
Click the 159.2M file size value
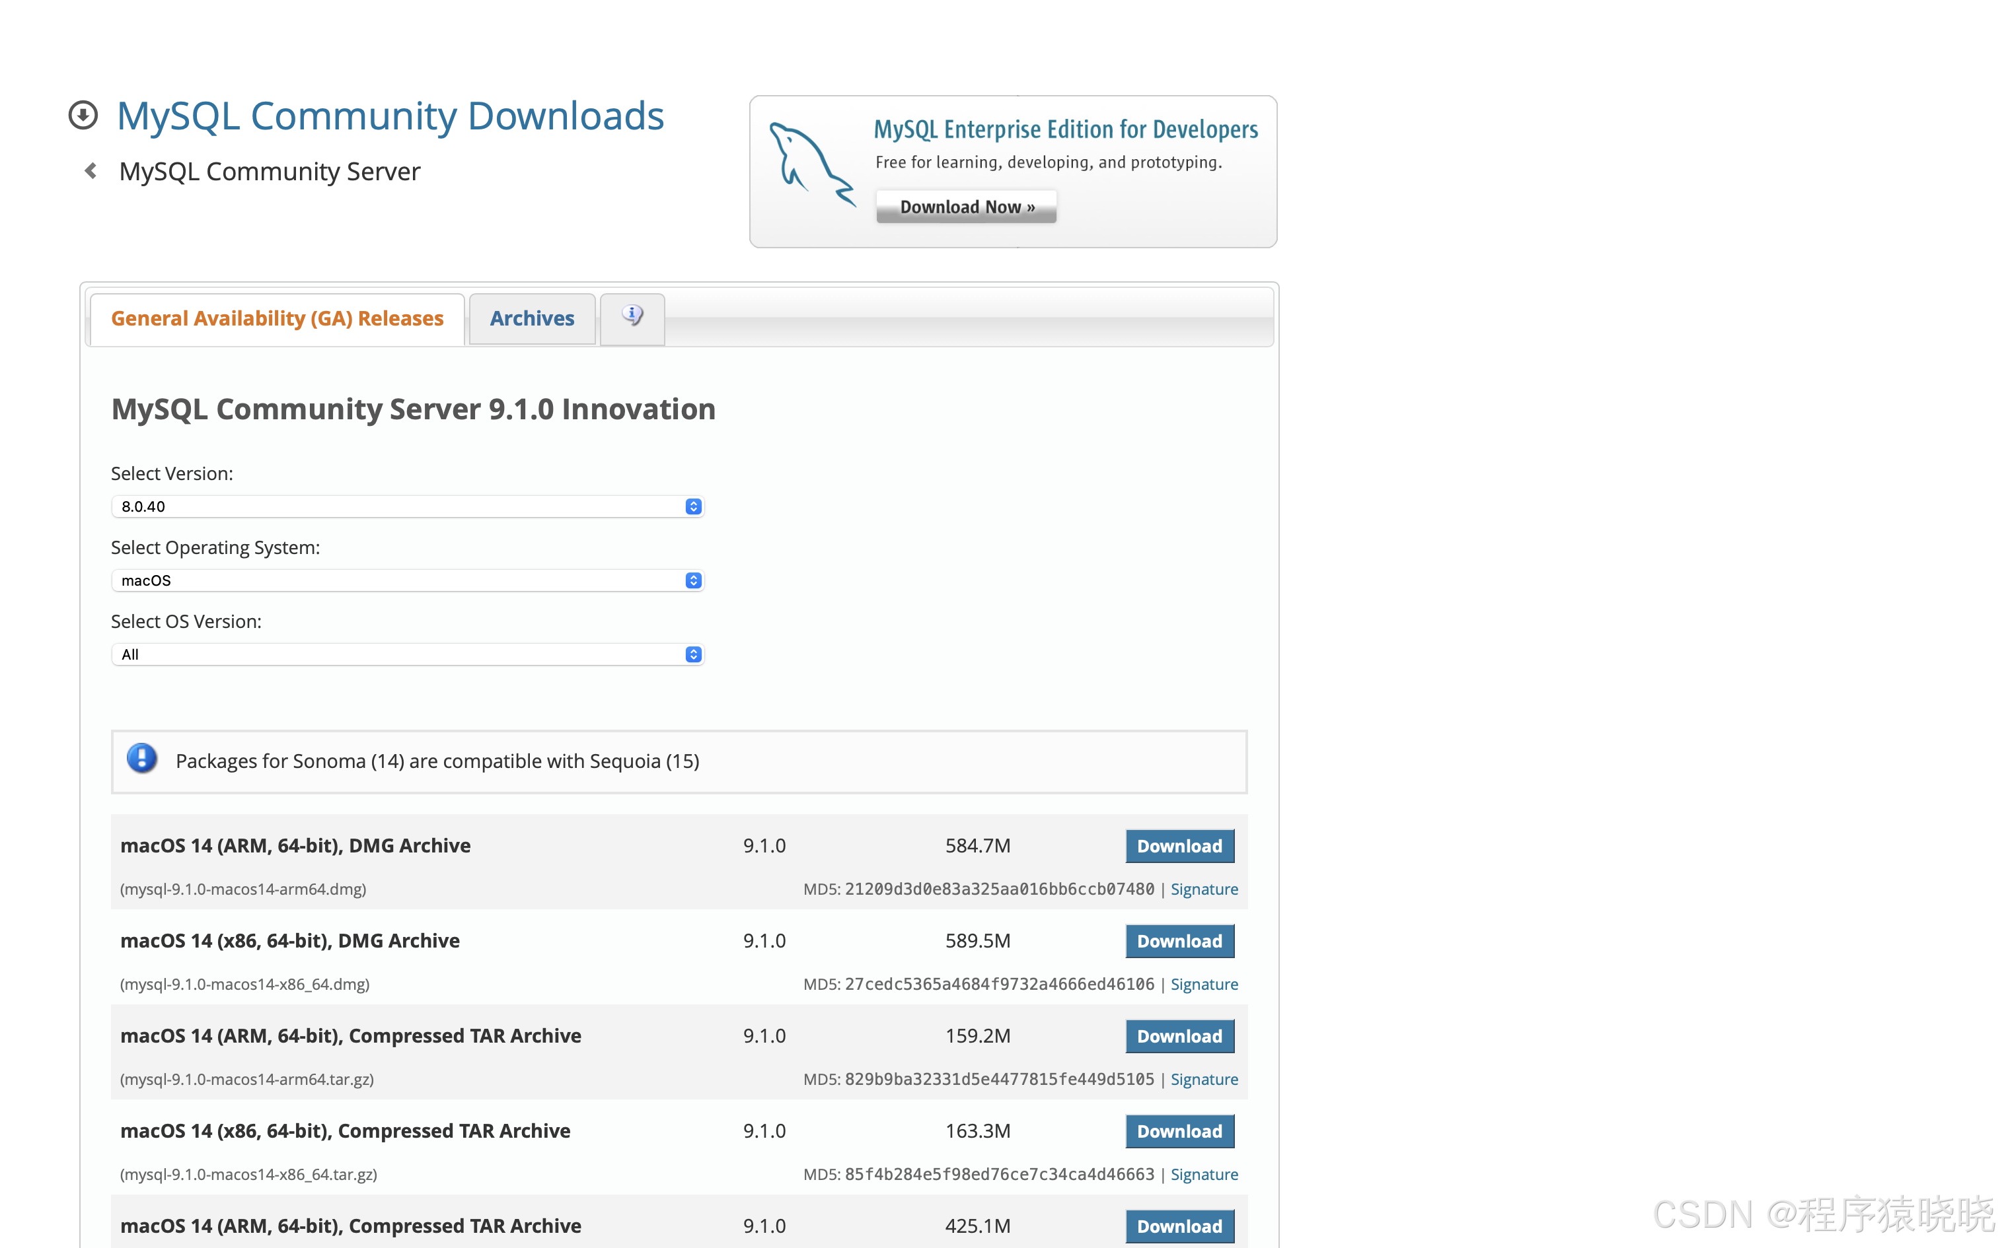coord(978,1035)
